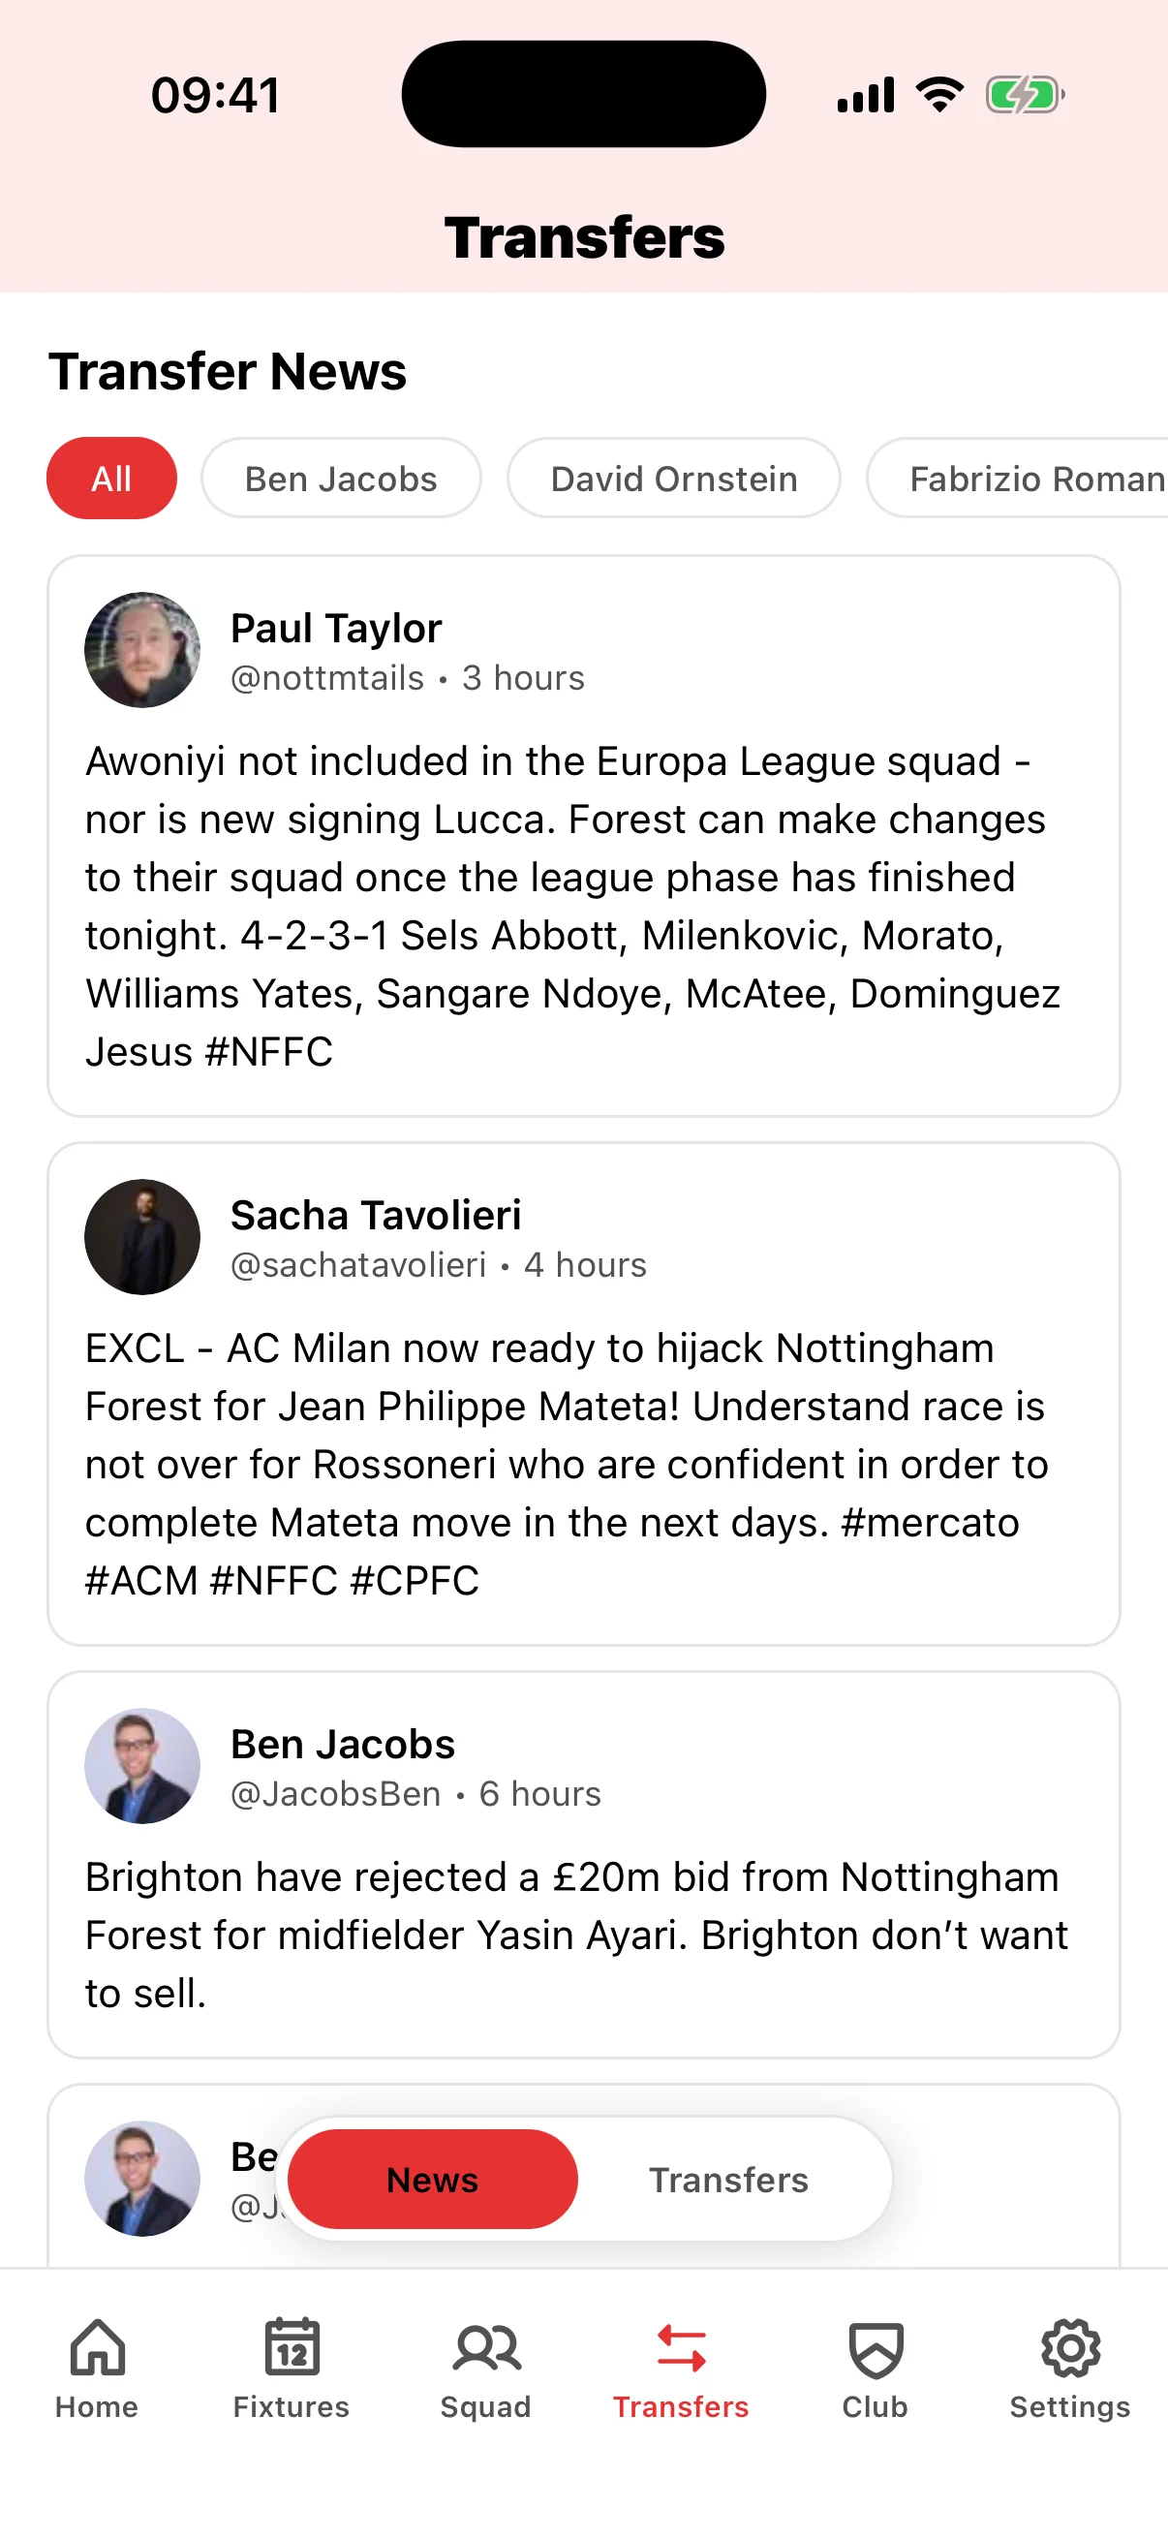
Task: Open the Club shield icon
Action: (x=874, y=2350)
